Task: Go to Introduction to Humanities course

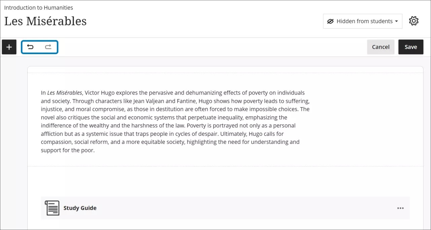Action: [x=38, y=7]
